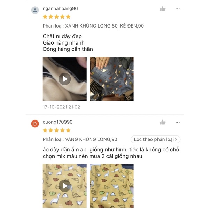Select the VÀNG KHỦNG LONG,90 classification text

[x=91, y=139]
